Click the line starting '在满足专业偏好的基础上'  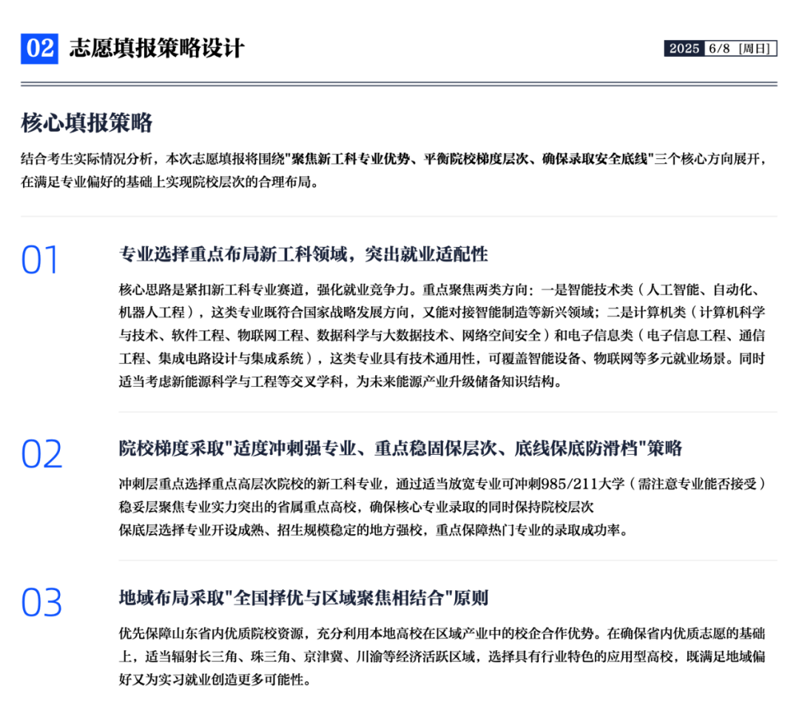click(x=169, y=182)
